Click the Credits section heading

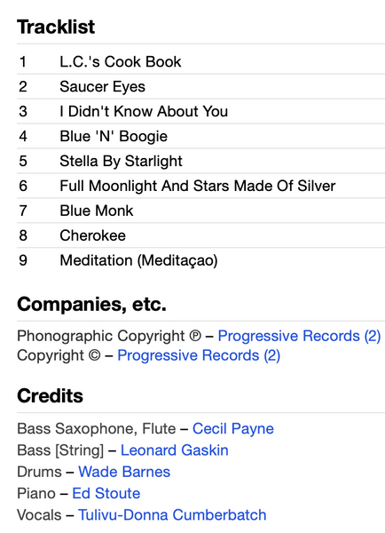tap(50, 395)
